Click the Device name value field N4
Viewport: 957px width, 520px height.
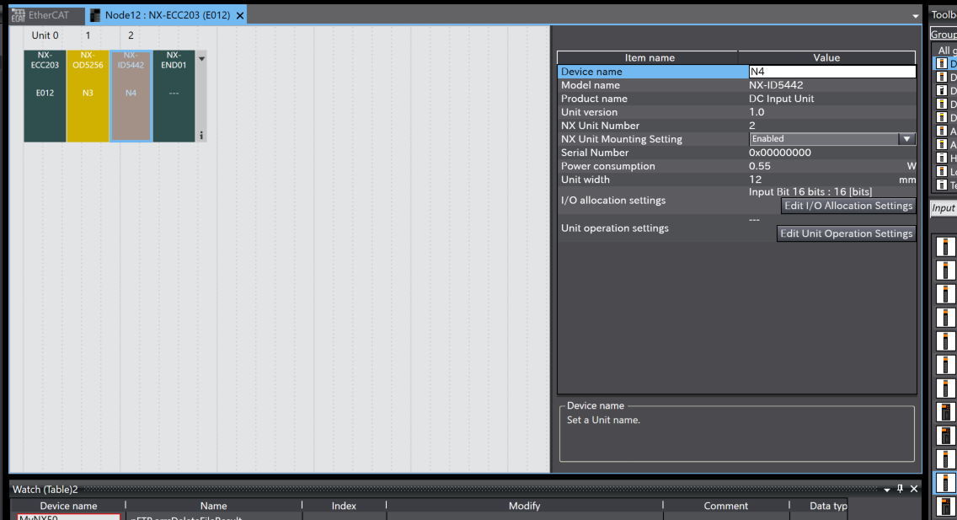click(x=831, y=72)
